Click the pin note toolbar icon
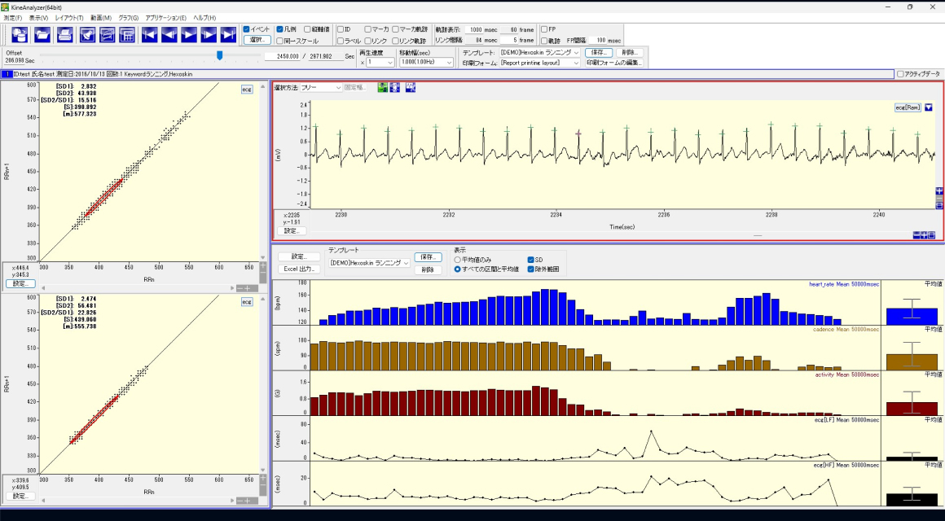This screenshot has height=521, width=945. (89, 34)
